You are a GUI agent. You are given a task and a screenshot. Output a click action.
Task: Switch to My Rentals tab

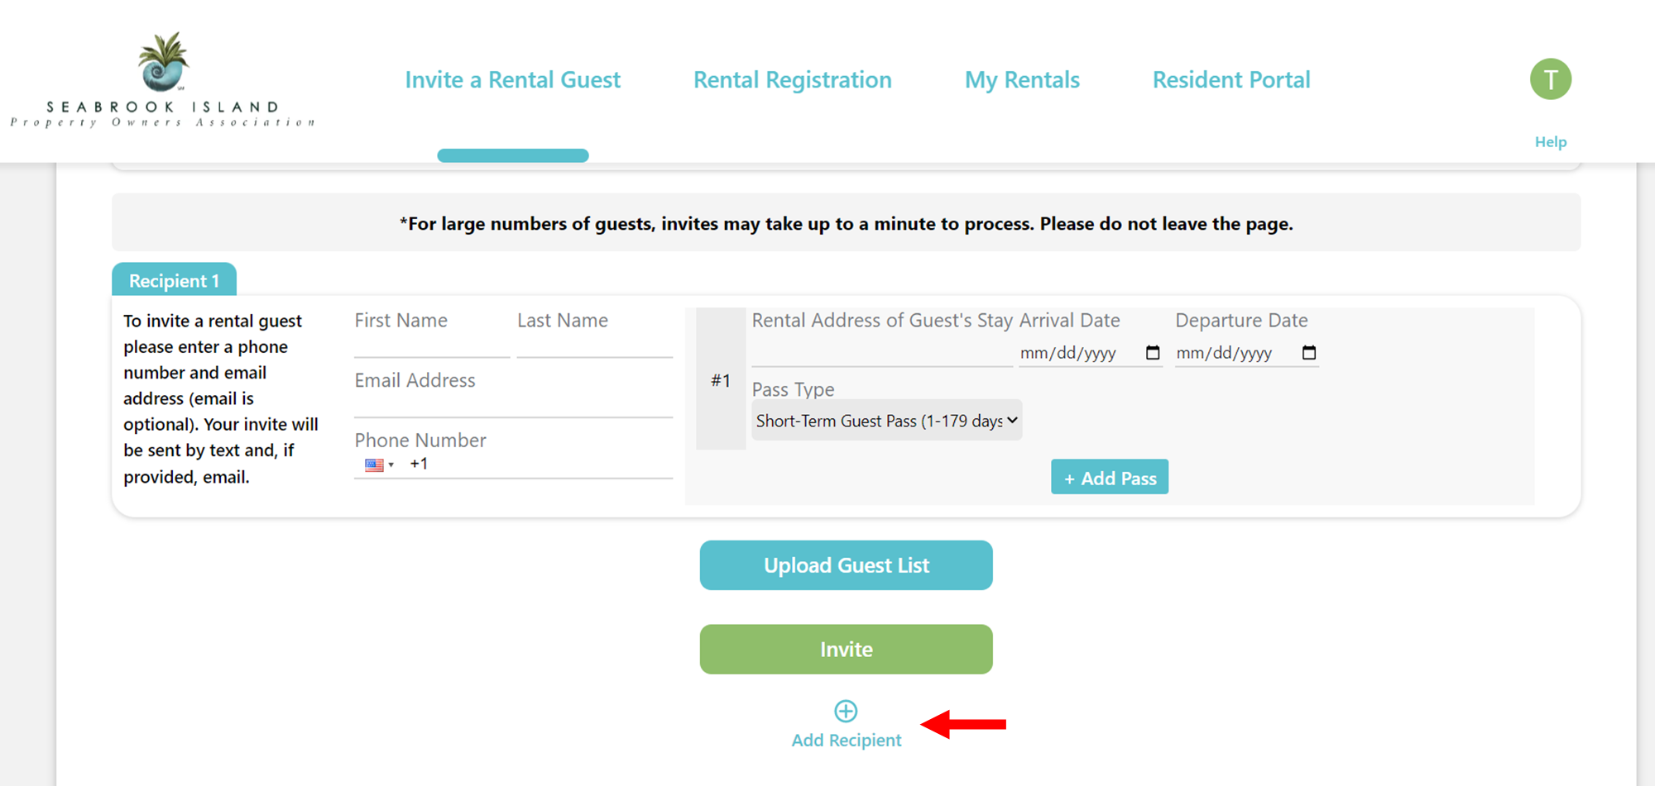1022,79
